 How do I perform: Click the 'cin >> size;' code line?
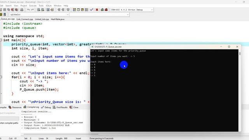24,65
